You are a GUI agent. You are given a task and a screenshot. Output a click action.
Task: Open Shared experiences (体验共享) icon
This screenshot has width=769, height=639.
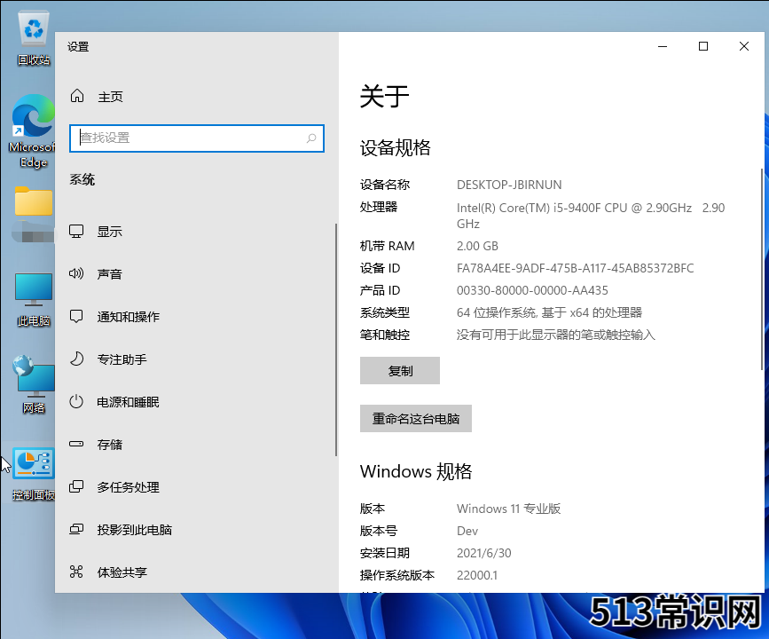pyautogui.click(x=77, y=572)
